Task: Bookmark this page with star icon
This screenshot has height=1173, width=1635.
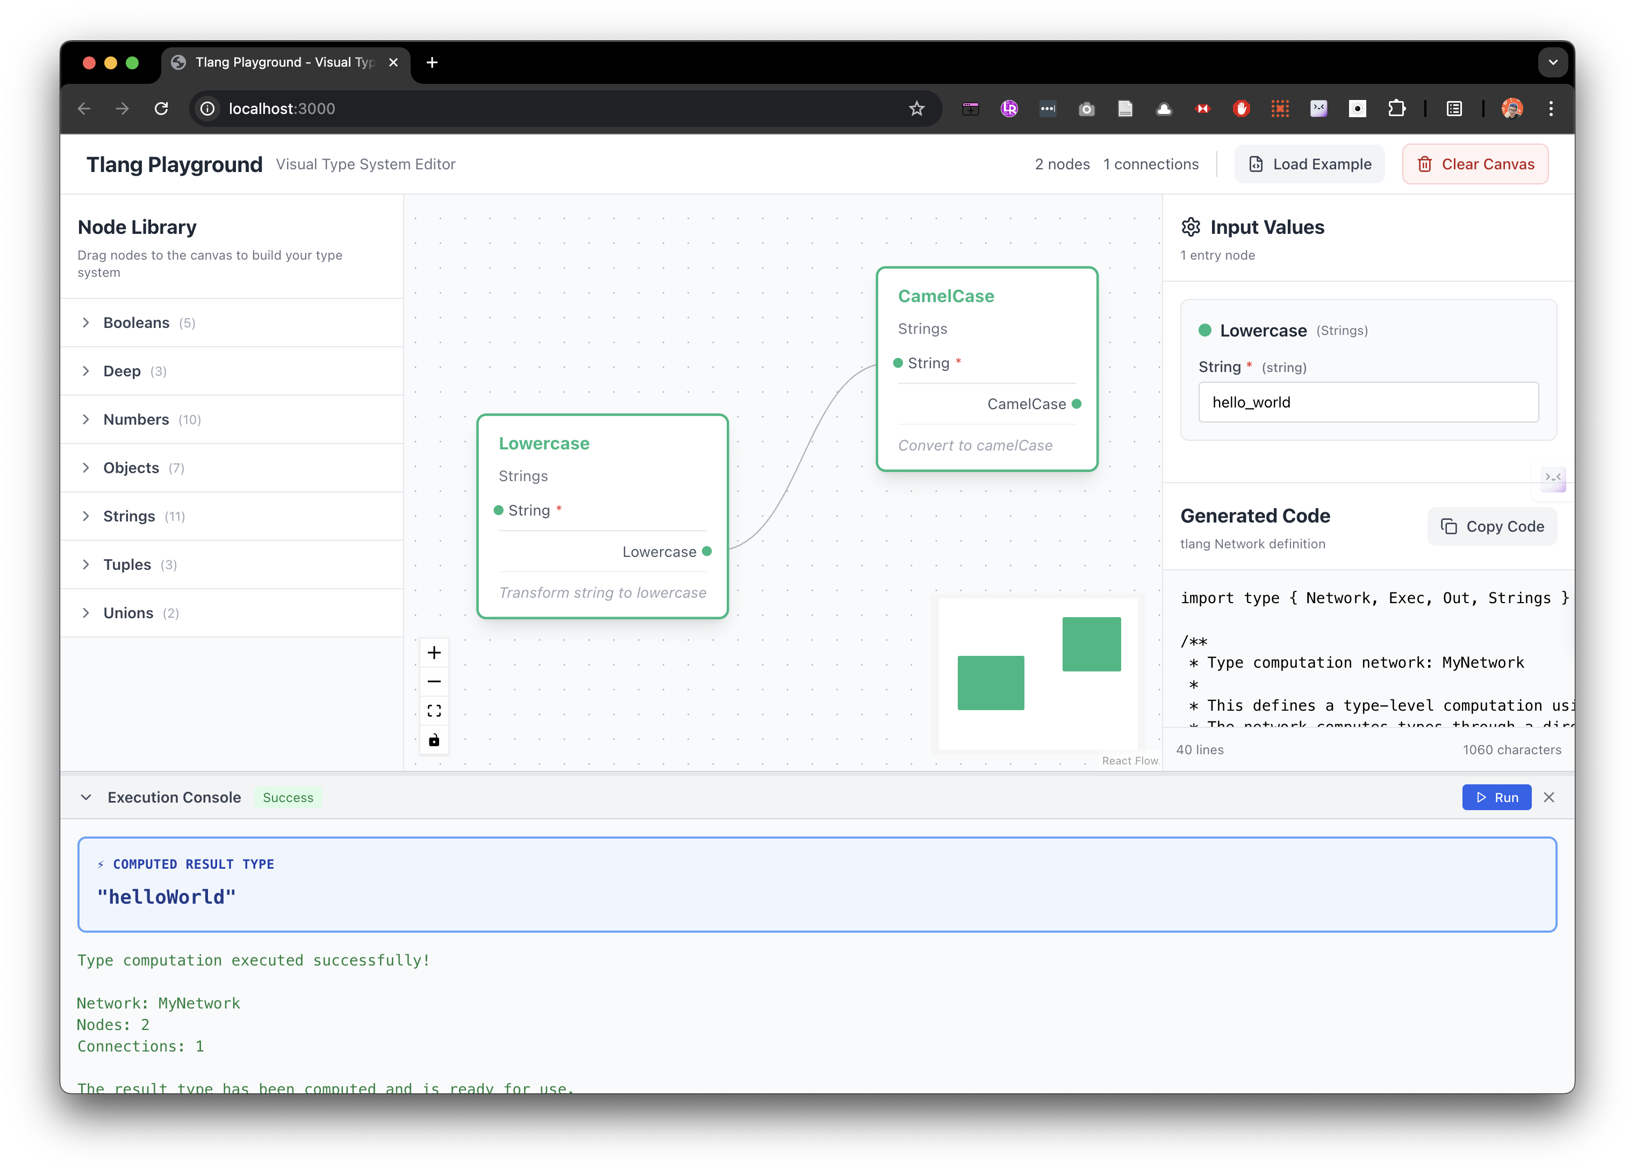Action: tap(916, 109)
